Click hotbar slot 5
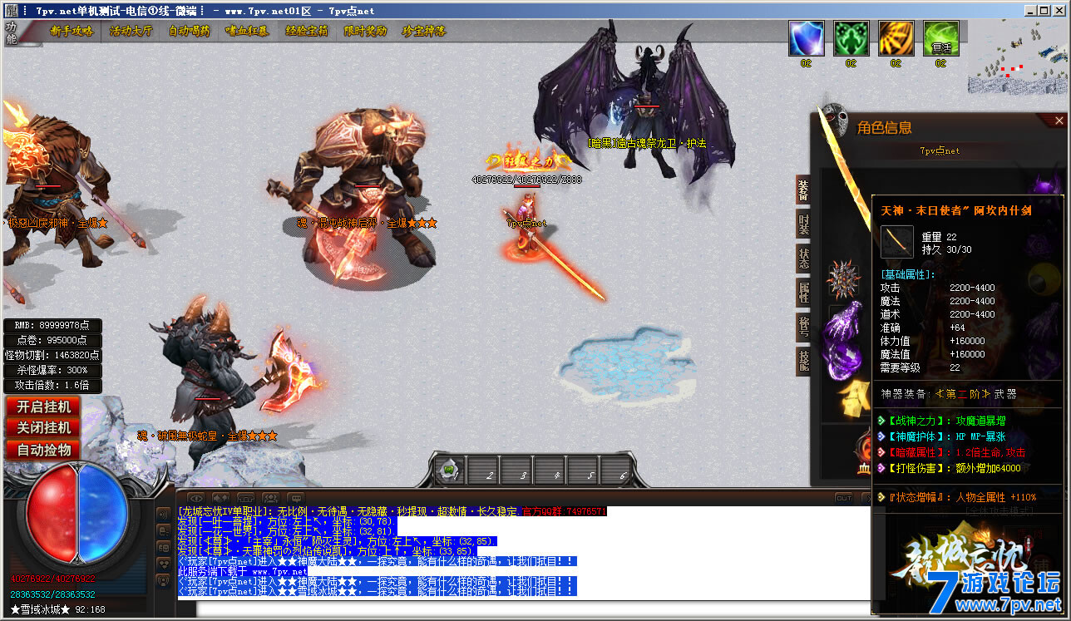The image size is (1071, 621). click(583, 470)
